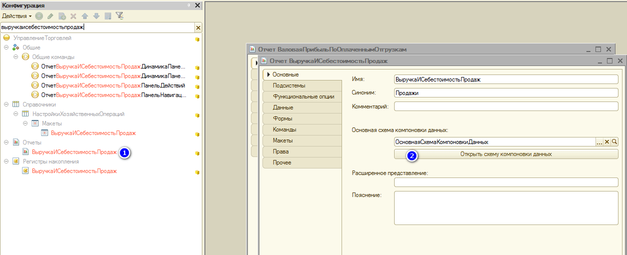The image size is (627, 255).
Task: Go to the Макеты tab in report window
Action: [x=282, y=140]
